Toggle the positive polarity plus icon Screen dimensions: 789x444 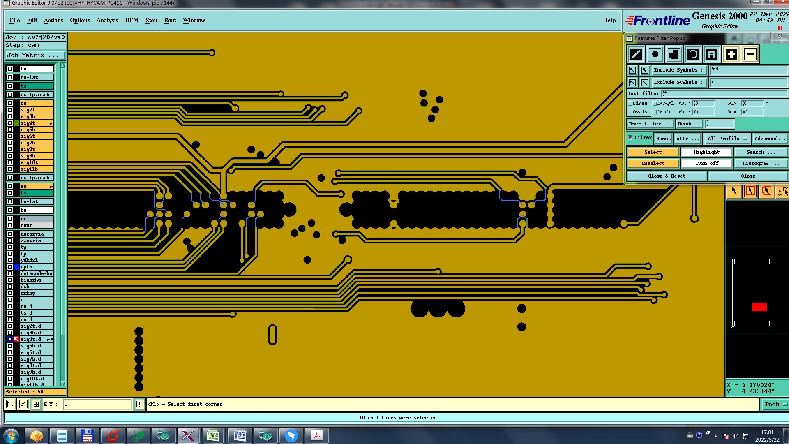pyautogui.click(x=731, y=54)
